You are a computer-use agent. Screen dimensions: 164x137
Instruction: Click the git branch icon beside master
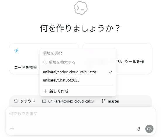[103, 101]
